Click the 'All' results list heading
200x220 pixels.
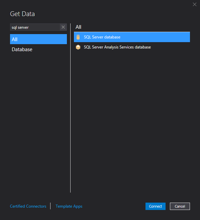point(78,27)
